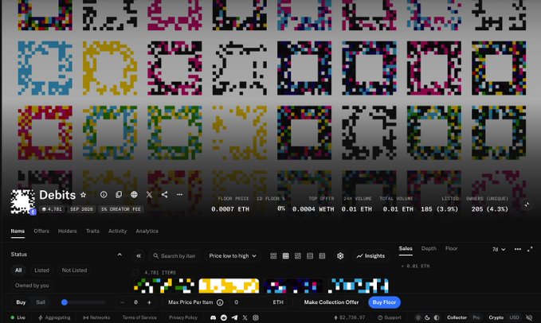
Task: Switch to mosaic layout view
Action: coord(298,256)
